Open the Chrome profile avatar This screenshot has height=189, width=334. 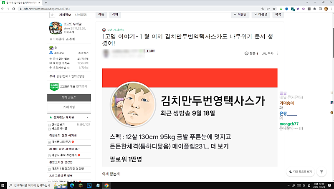(x=326, y=9)
